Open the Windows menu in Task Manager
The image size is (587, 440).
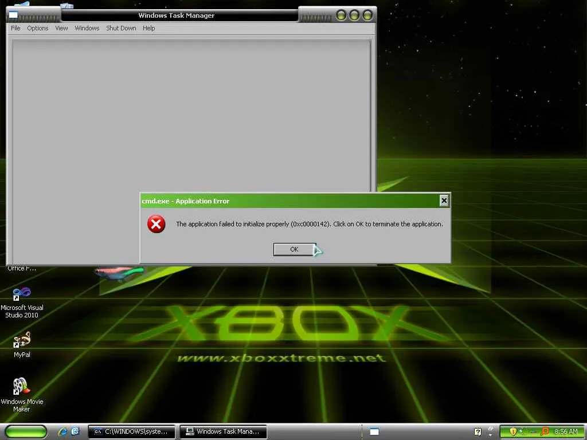coord(87,28)
